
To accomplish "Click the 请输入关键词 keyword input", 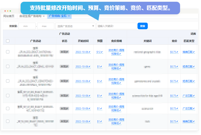I will pos(116,26).
